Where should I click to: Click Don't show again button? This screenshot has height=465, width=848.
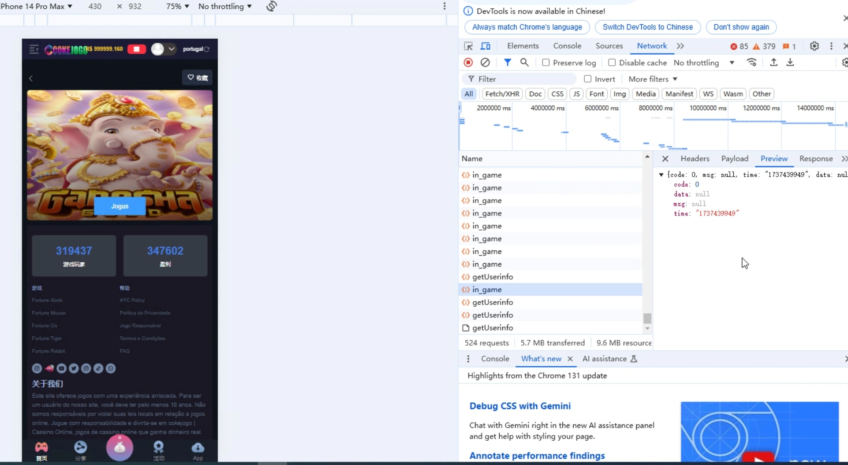pos(741,27)
